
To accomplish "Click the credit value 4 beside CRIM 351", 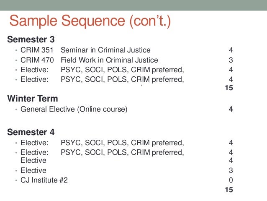I will pos(231,50).
